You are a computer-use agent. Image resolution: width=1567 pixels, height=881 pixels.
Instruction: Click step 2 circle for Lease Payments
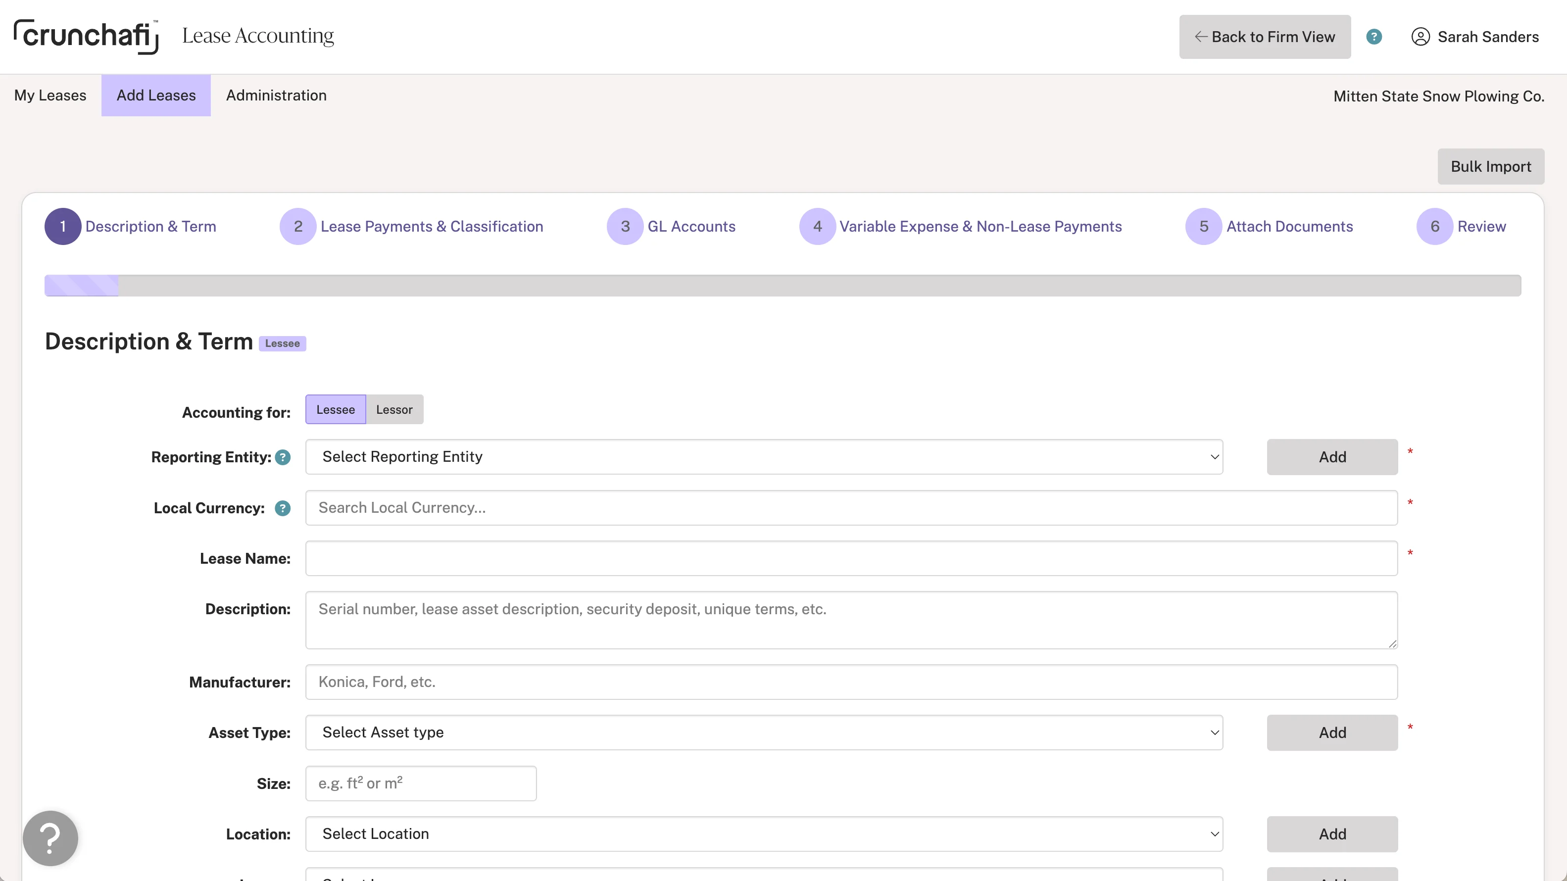pos(297,226)
